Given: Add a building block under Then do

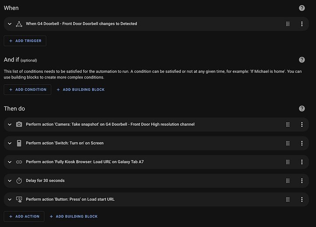Looking at the screenshot, I should (74, 216).
